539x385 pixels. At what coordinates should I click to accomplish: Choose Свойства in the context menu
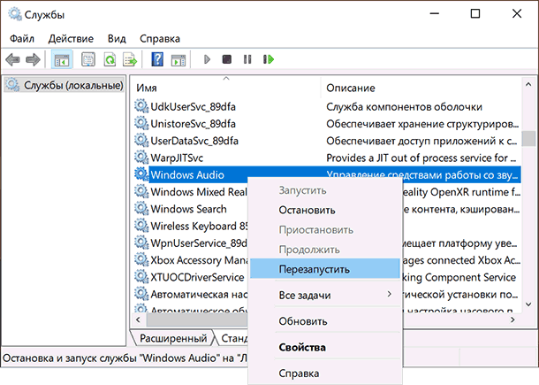pos(324,348)
